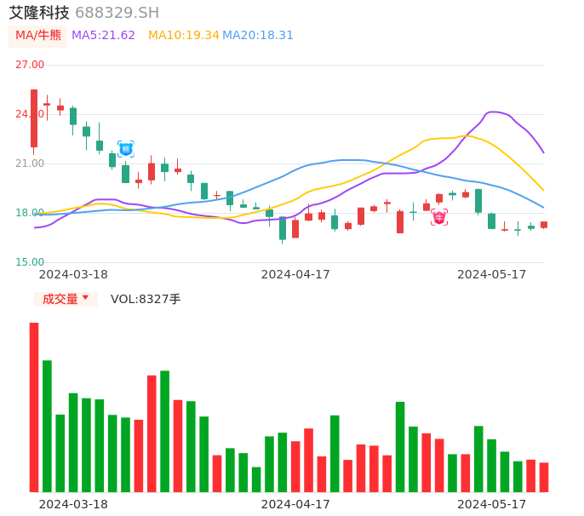Click the 27.00 price axis label
Image resolution: width=584 pixels, height=516 pixels.
[x=30, y=65]
